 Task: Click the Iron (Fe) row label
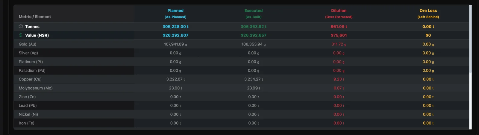click(x=26, y=123)
